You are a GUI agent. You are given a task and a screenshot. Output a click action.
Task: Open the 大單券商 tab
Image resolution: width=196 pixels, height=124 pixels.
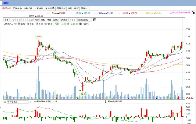pyautogui.click(x=39, y=8)
